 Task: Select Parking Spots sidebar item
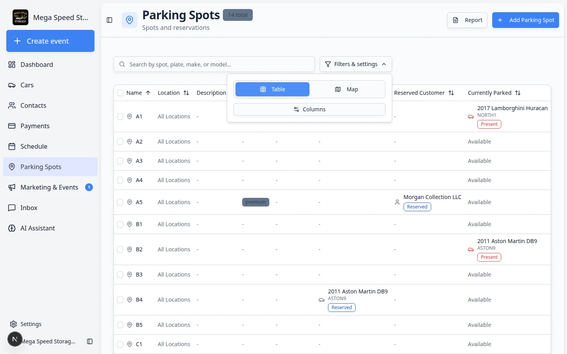50,167
